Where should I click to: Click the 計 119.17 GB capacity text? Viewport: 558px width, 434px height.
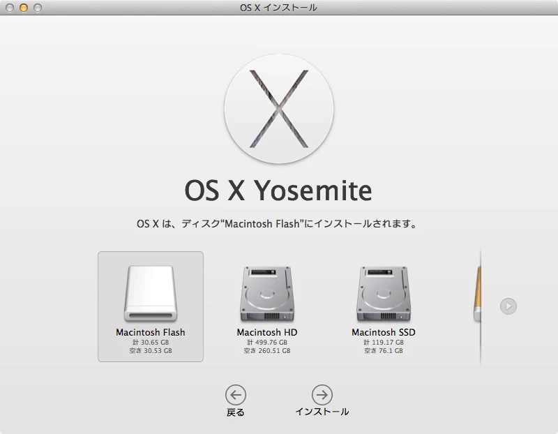[383, 342]
